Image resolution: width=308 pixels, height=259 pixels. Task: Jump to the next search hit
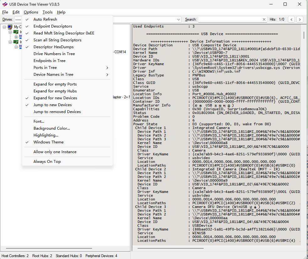click(300, 19)
